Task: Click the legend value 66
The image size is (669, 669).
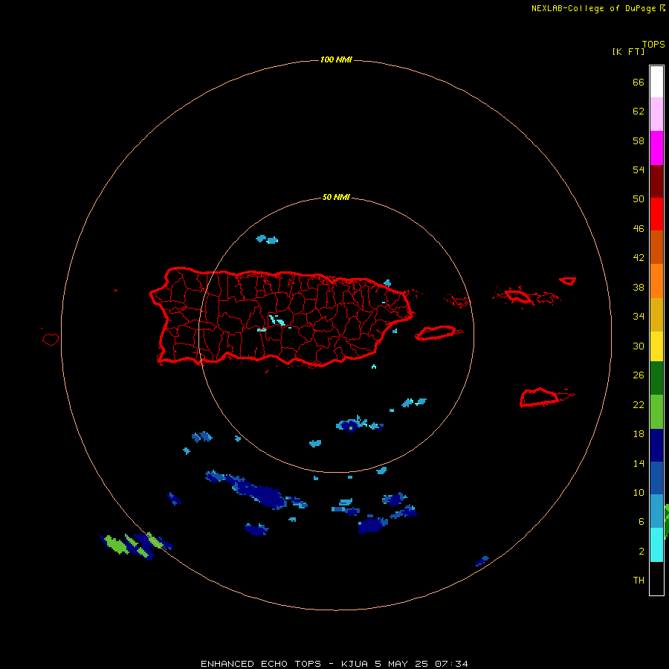Action: click(x=639, y=82)
